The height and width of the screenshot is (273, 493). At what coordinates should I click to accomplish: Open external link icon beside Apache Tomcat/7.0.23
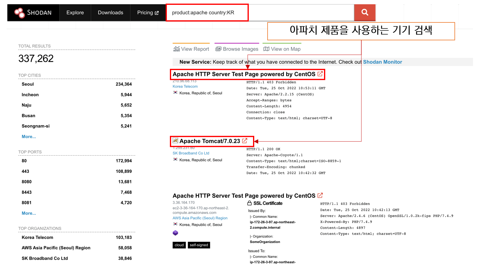(245, 141)
